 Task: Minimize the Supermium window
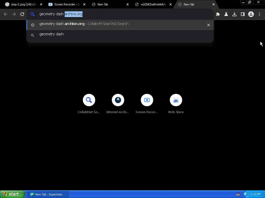point(243,2)
